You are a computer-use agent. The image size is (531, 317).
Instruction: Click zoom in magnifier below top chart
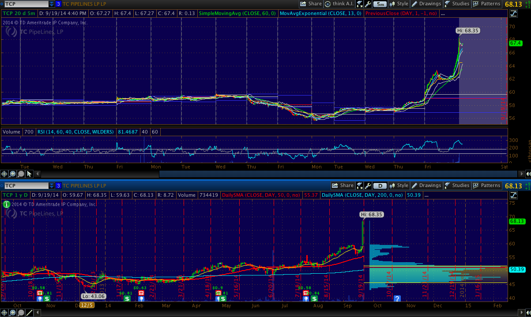(13, 174)
